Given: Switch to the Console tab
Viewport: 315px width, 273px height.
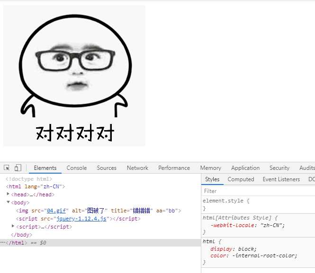Looking at the screenshot, I should point(77,168).
